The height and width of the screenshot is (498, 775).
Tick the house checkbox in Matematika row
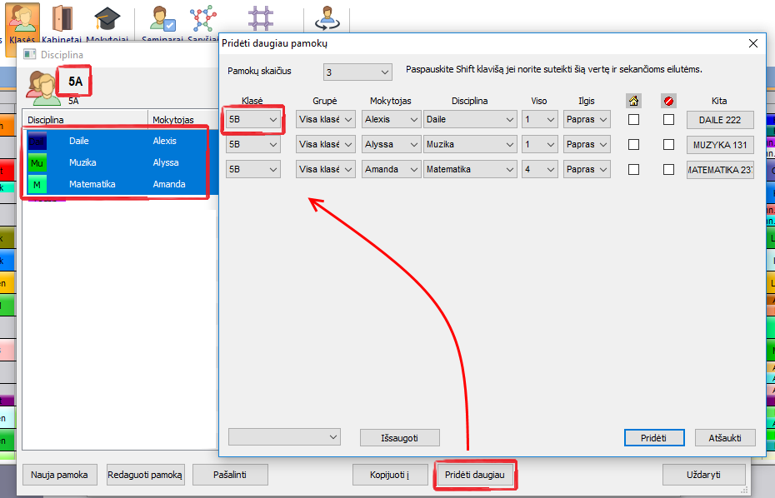pyautogui.click(x=633, y=170)
